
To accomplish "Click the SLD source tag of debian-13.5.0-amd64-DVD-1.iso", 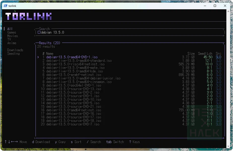I will (x=218, y=57).
